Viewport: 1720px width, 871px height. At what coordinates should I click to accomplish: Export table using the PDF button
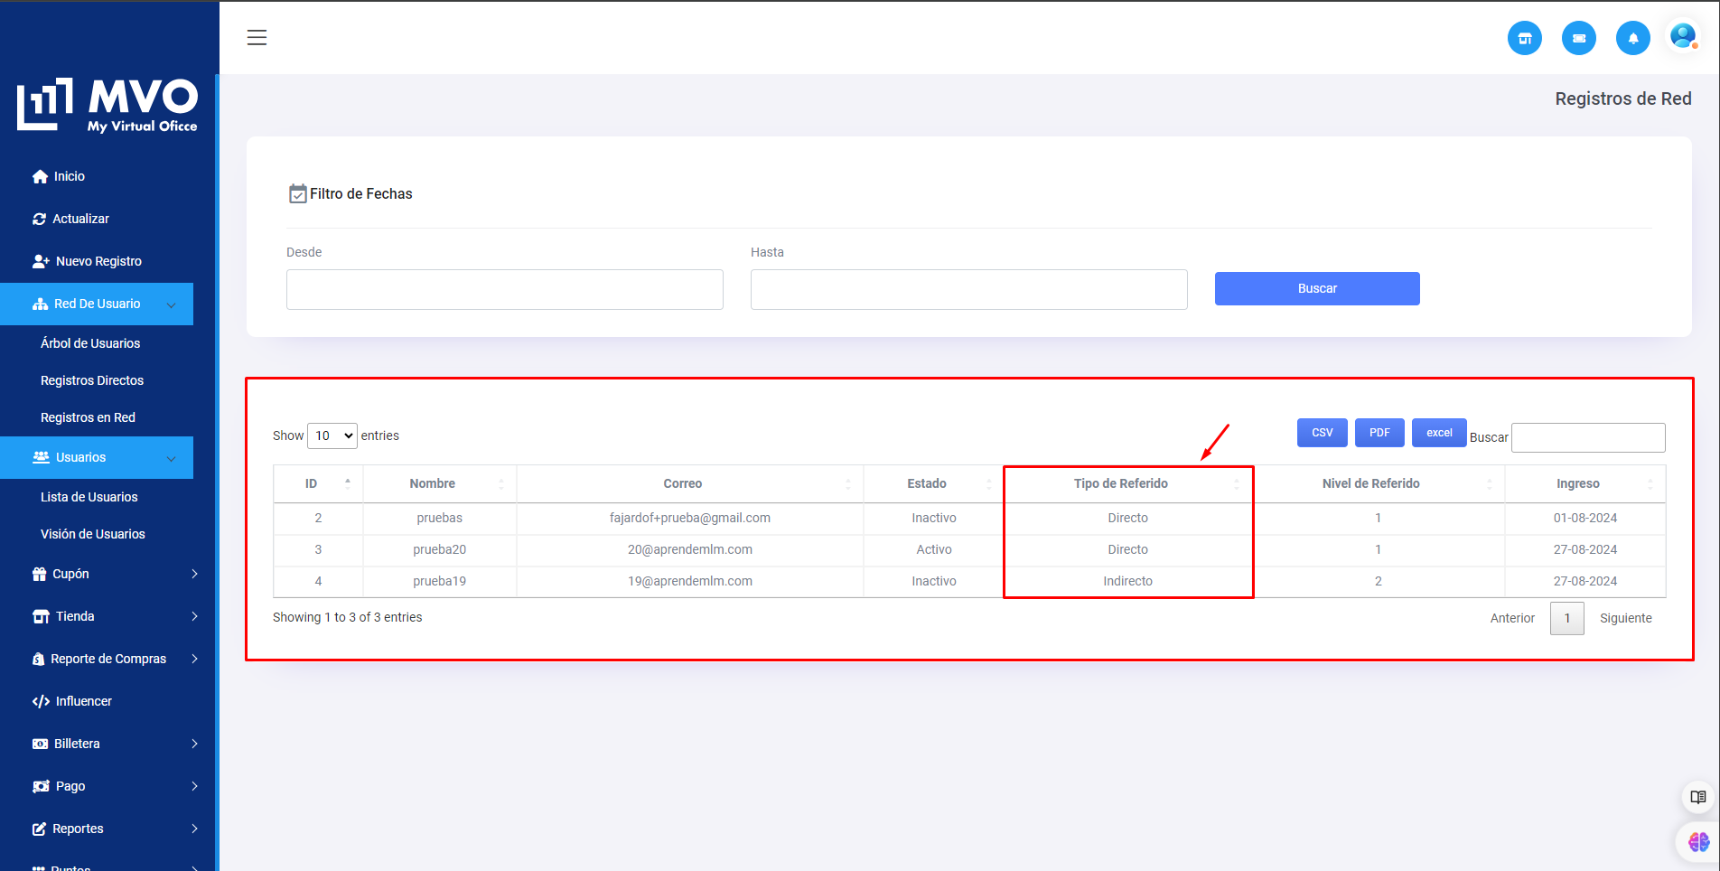point(1379,433)
